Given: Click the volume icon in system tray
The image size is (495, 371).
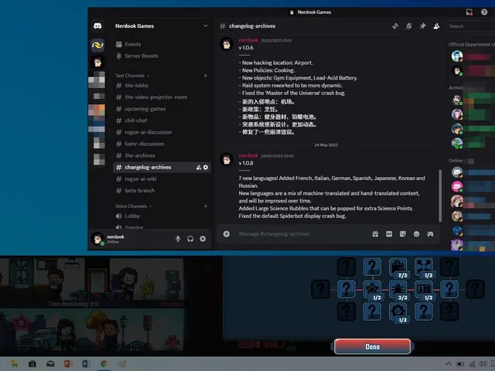Looking at the screenshot, I should (x=483, y=364).
